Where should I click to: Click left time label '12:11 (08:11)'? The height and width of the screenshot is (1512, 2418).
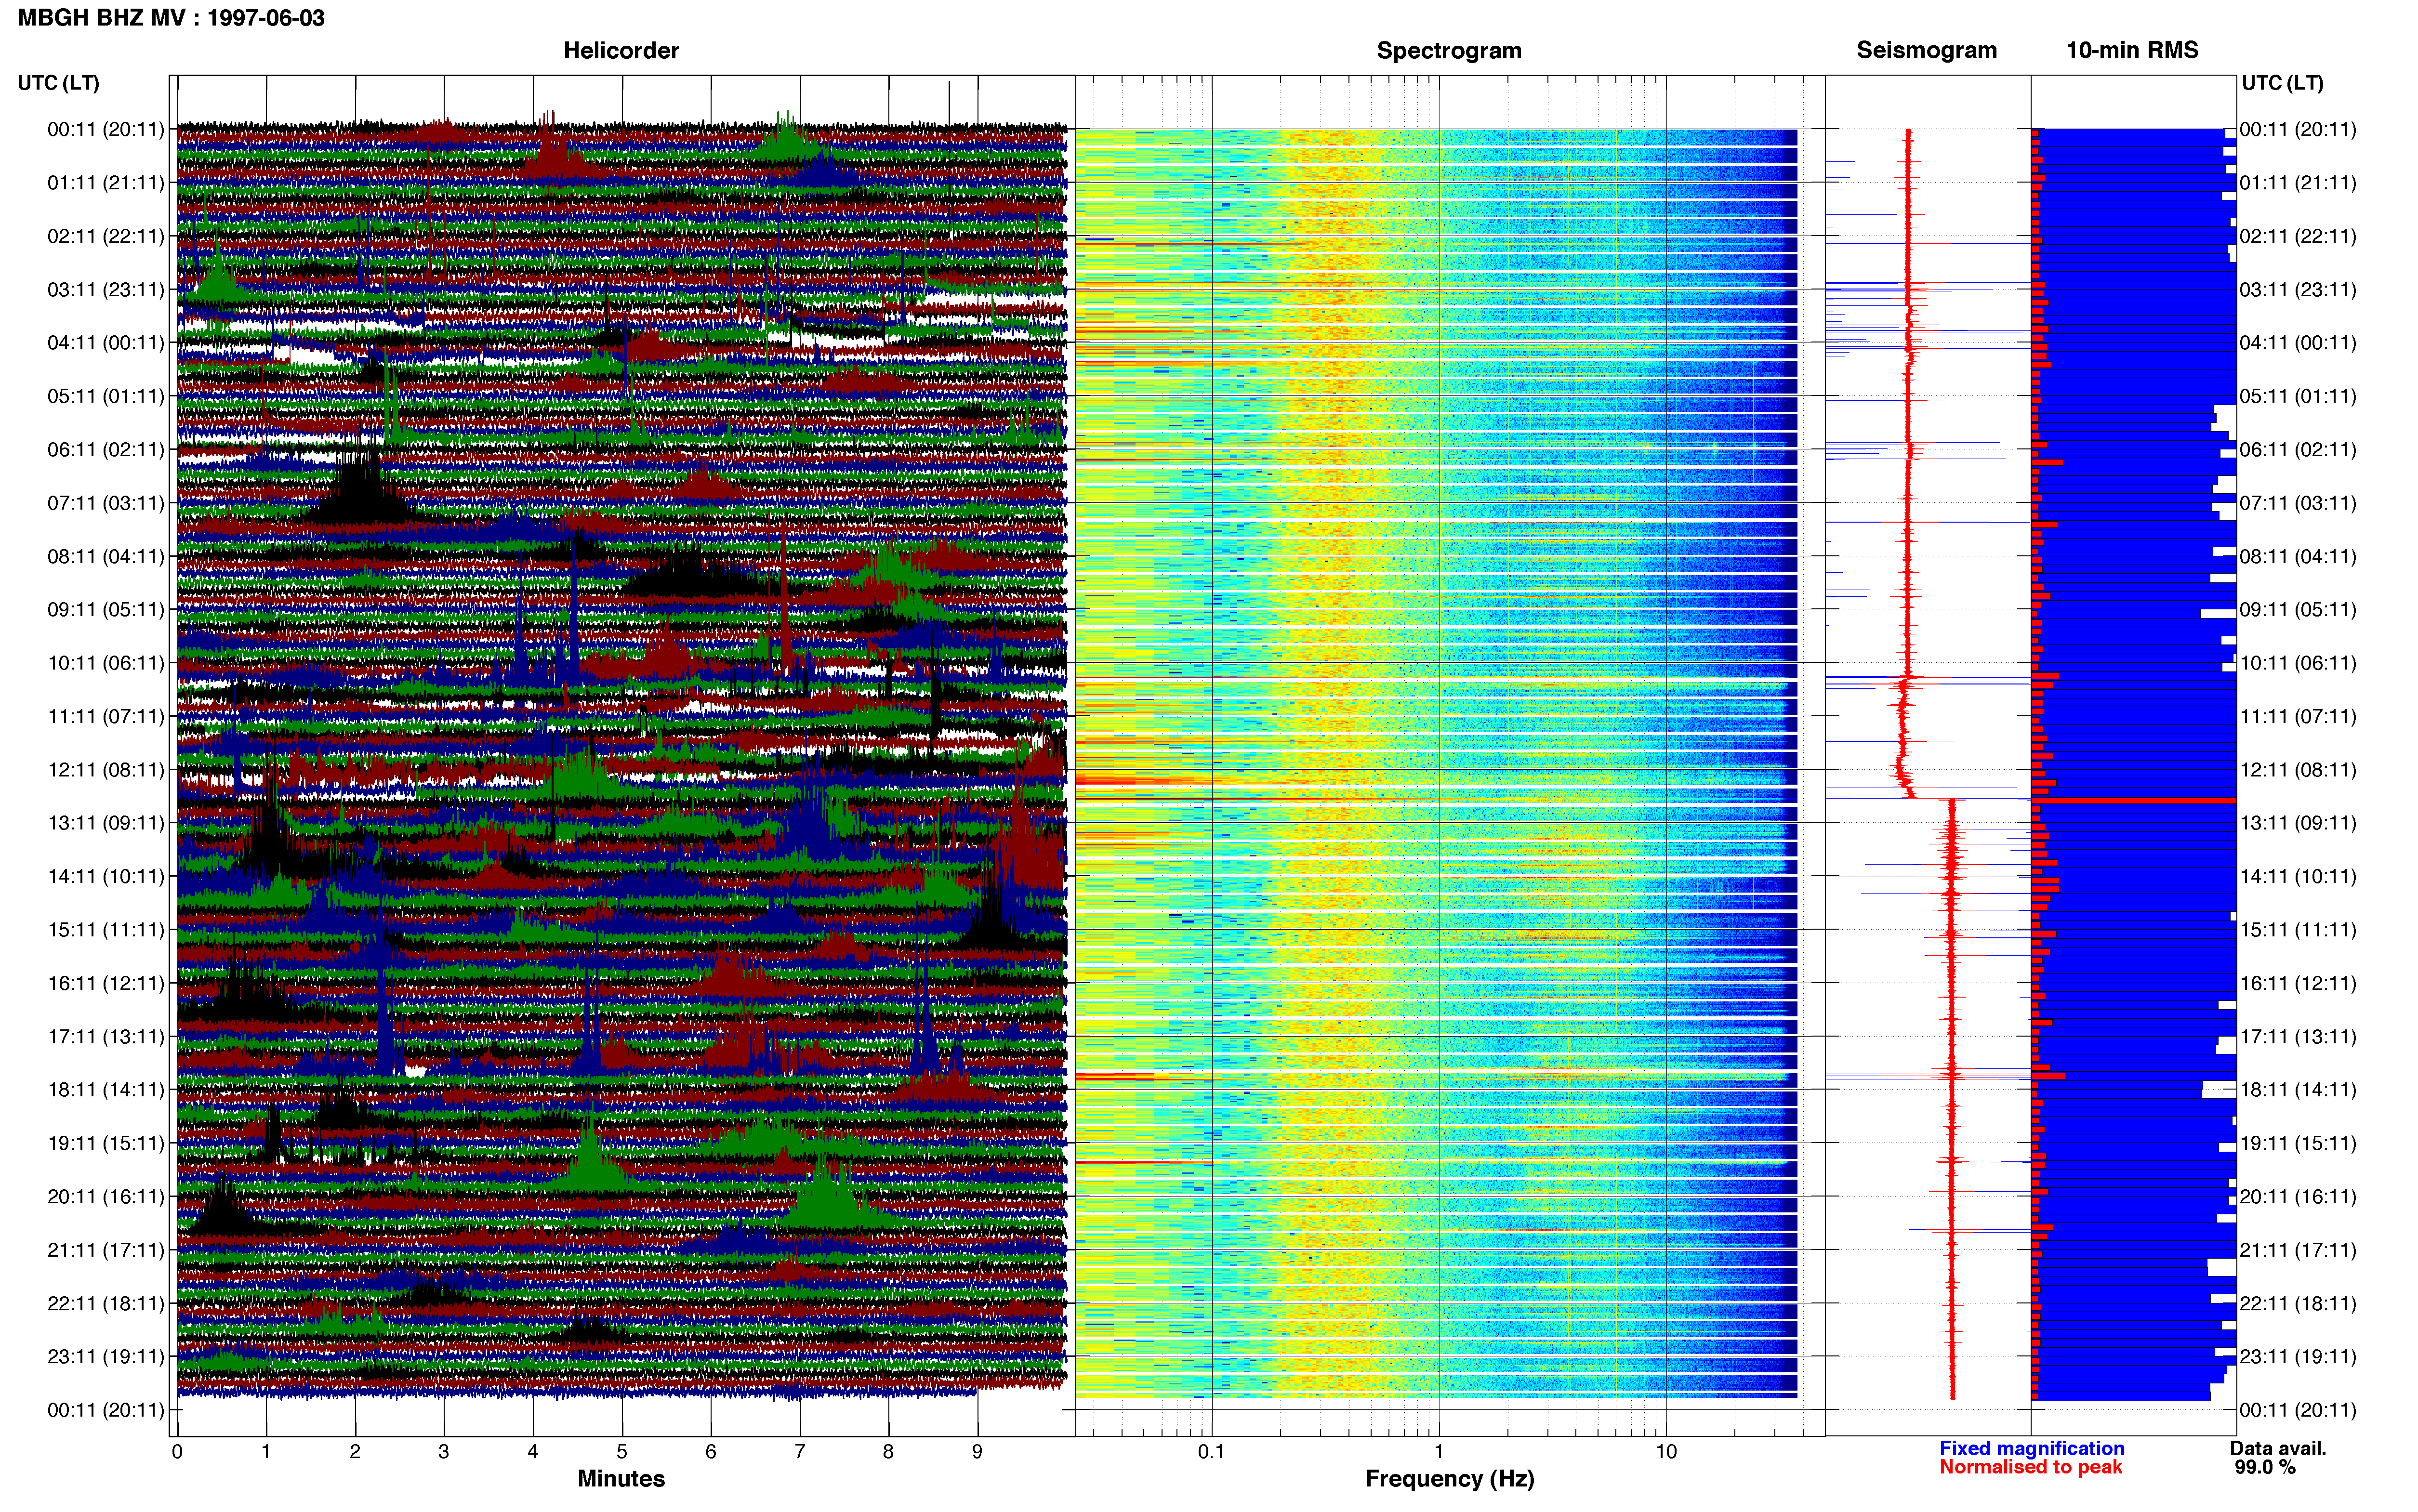coord(106,770)
